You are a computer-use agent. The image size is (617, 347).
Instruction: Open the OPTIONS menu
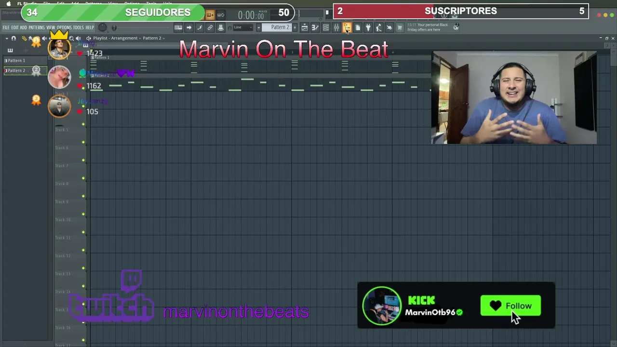(x=64, y=27)
